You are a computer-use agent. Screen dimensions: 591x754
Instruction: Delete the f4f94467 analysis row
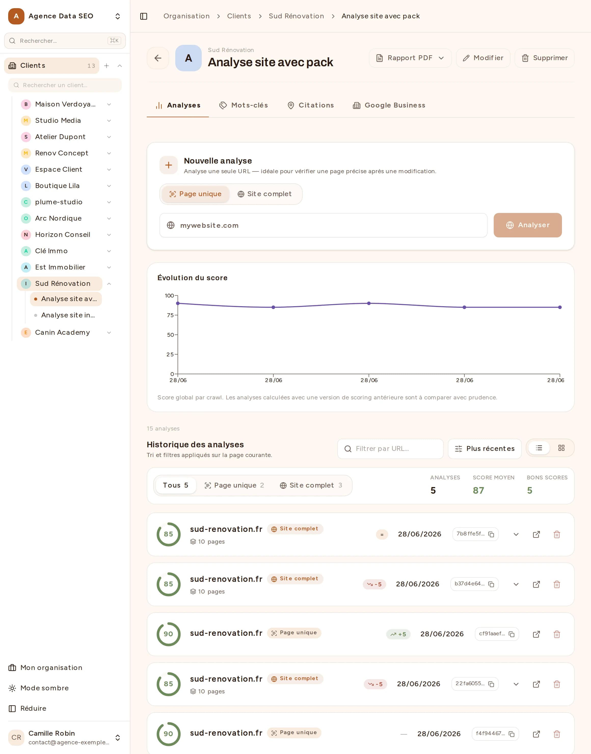[x=557, y=734]
